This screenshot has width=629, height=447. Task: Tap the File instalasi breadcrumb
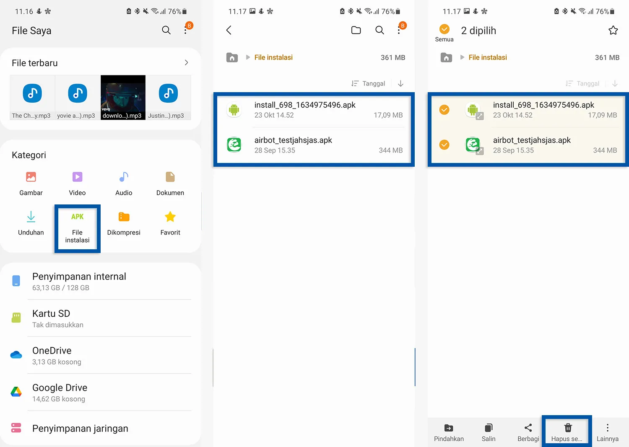273,57
